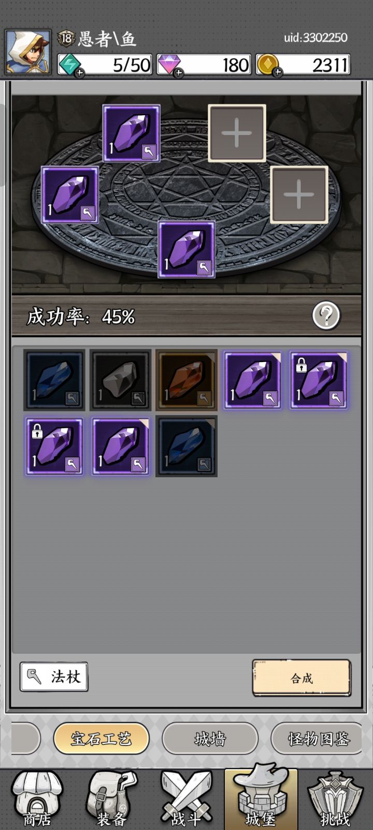Screen dimensions: 373x830
Task: Add pink diamonds with the plus icon
Action: click(x=179, y=73)
